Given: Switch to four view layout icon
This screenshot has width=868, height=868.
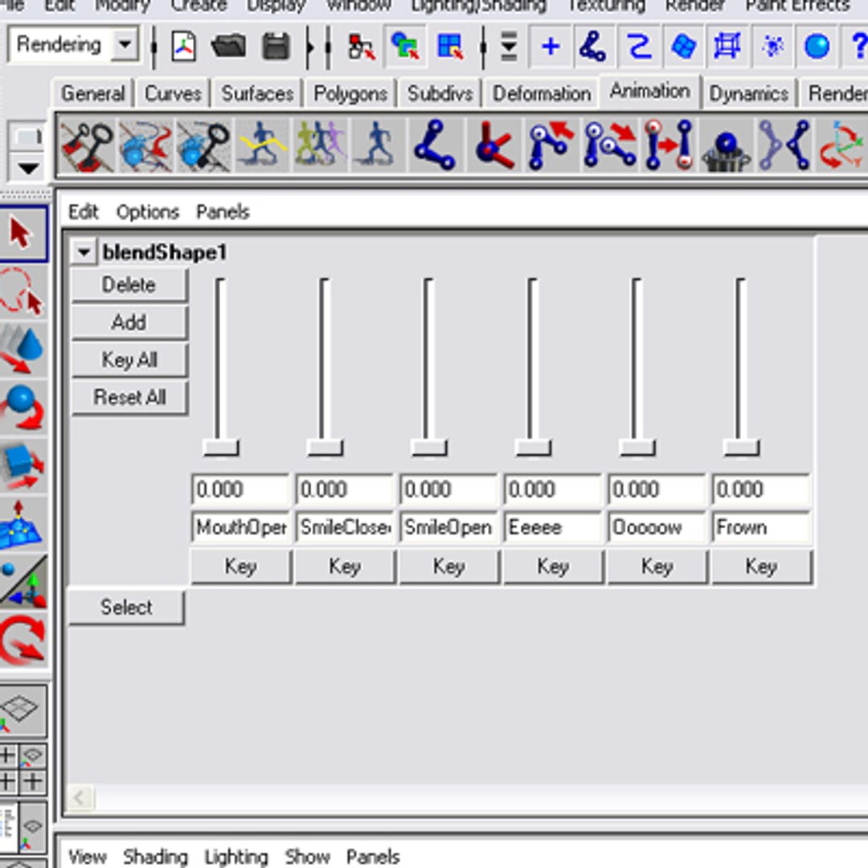Looking at the screenshot, I should pos(23,770).
